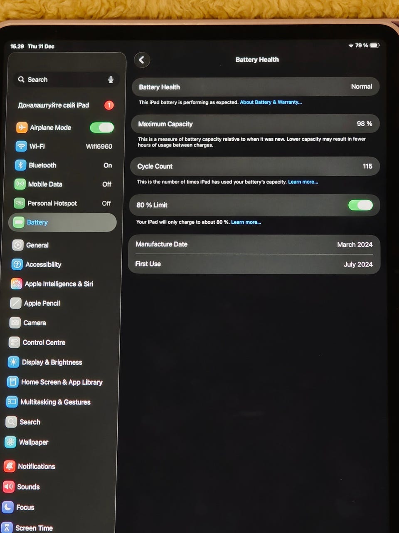Tap the Control Centre icon
This screenshot has width=399, height=533.
point(14,342)
